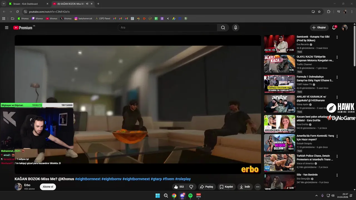Open options for Amerika'da Form Kontrolü video
The height and width of the screenshot is (200, 356).
[337, 136]
